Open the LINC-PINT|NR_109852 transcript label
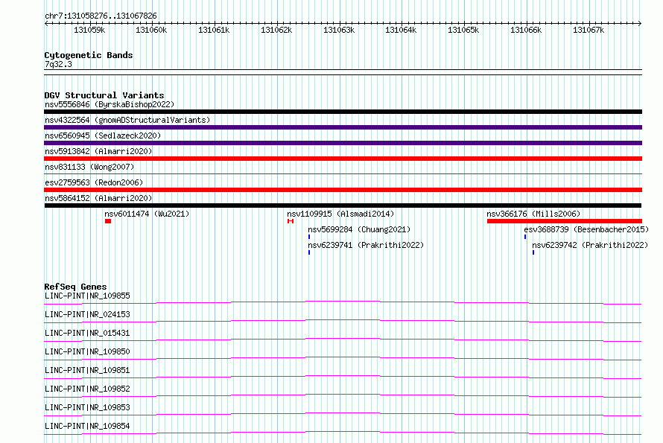The image size is (663, 443). click(x=87, y=389)
